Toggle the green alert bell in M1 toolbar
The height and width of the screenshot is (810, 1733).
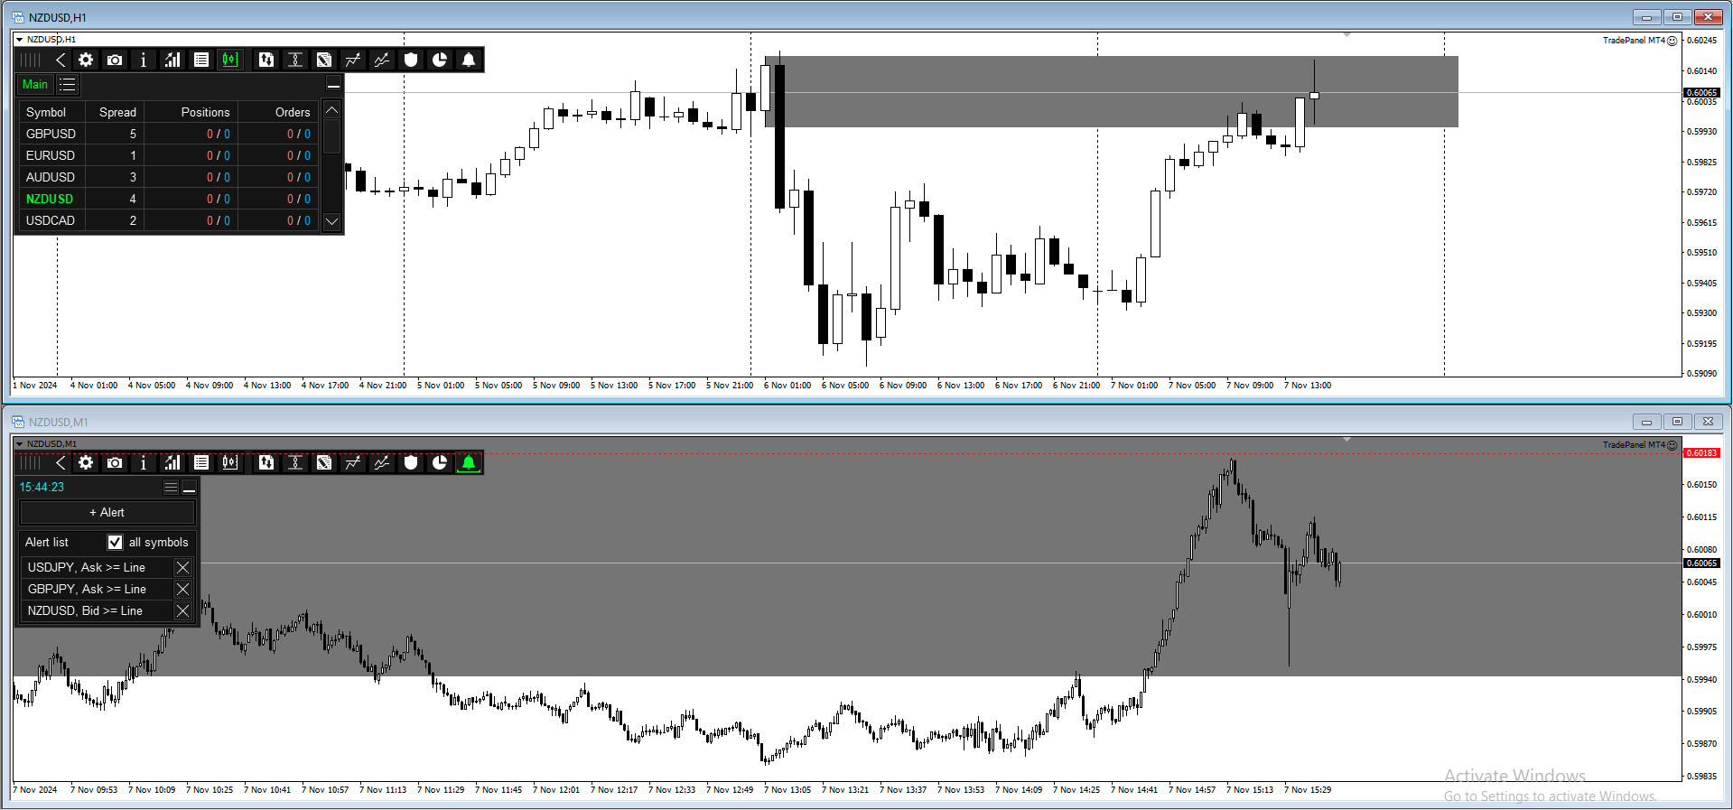(x=469, y=462)
